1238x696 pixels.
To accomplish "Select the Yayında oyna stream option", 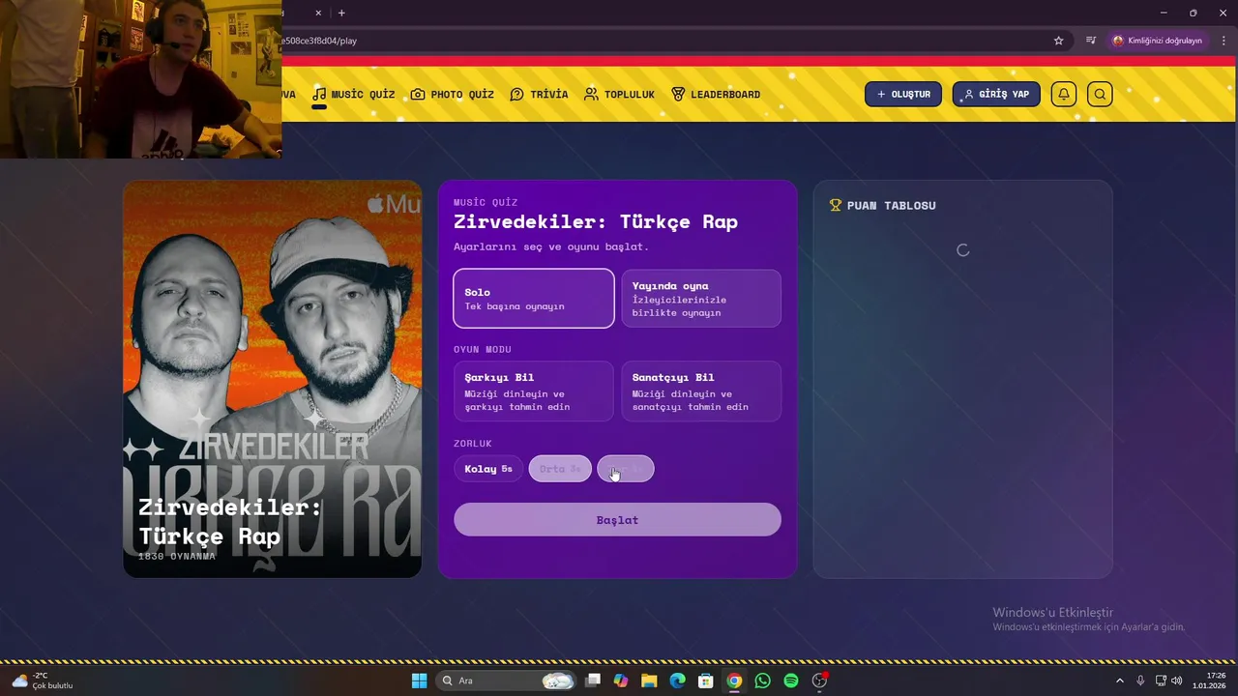I will (701, 299).
